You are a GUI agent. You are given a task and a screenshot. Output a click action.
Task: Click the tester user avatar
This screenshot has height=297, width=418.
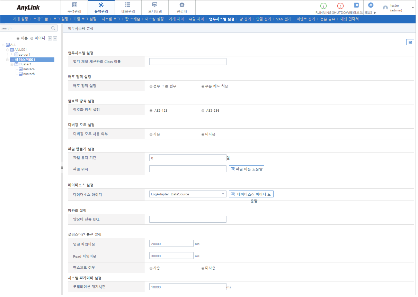click(385, 8)
